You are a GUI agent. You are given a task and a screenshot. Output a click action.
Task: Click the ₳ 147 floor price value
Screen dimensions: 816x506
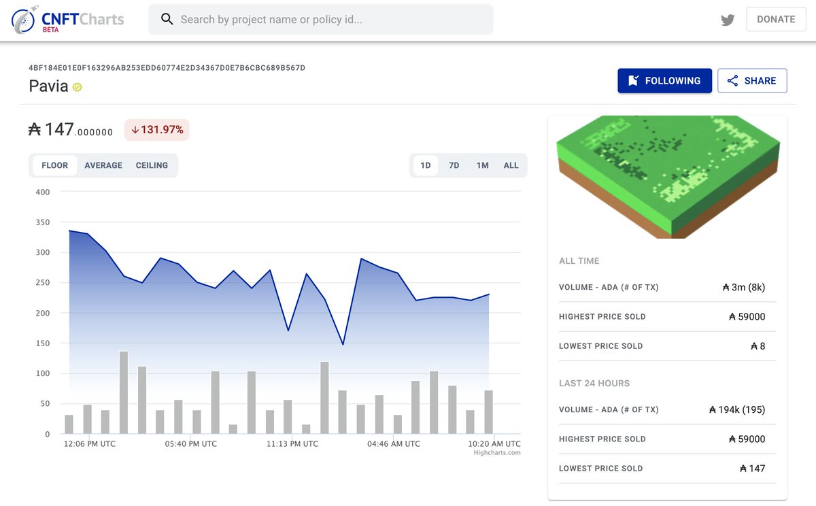(x=71, y=130)
